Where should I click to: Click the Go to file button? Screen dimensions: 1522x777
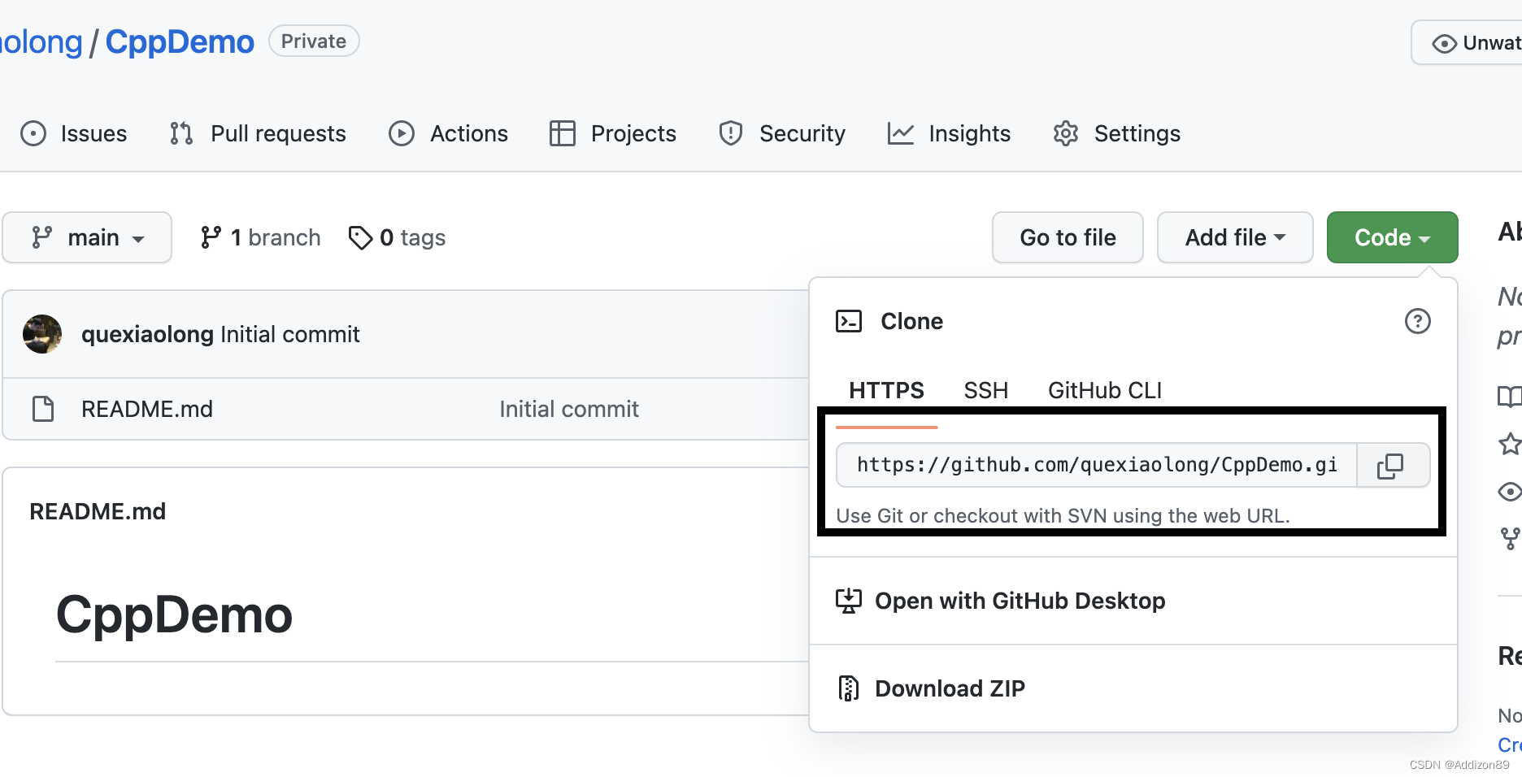pos(1068,237)
